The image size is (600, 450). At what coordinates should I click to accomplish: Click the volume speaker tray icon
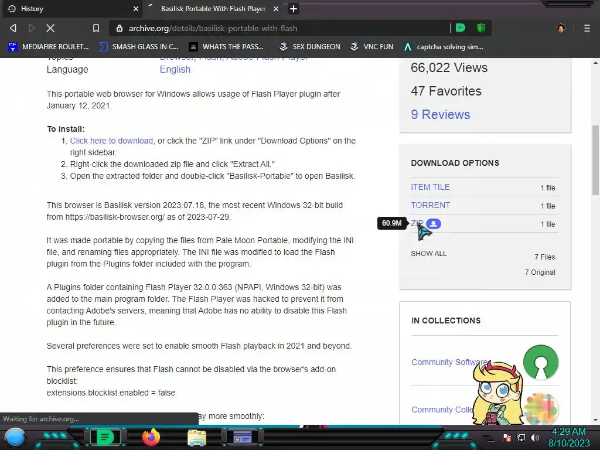534,437
